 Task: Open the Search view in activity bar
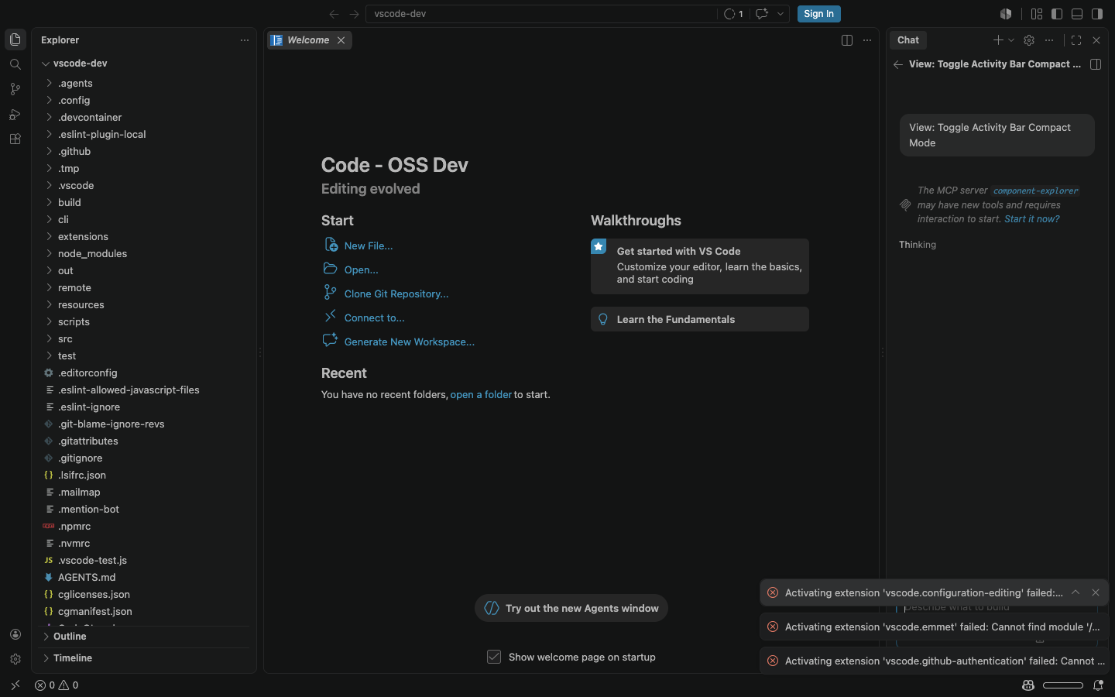[x=15, y=64]
